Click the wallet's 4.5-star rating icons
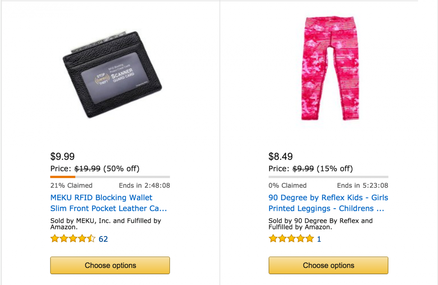 point(73,239)
